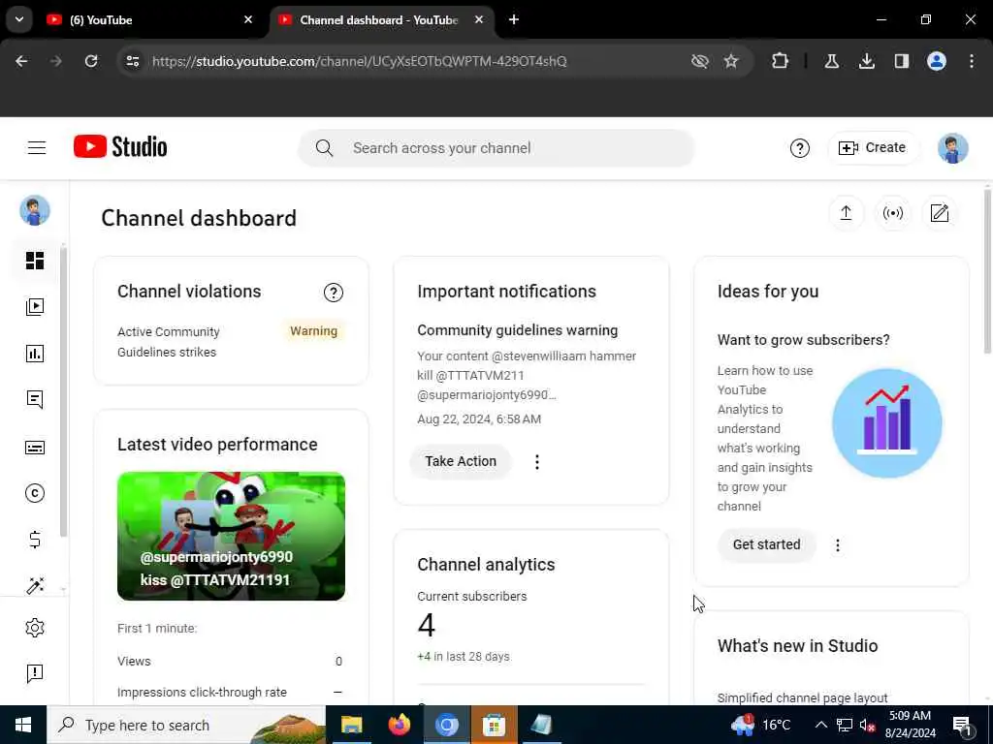Open a new browser tab
Image resolution: width=993 pixels, height=744 pixels.
pos(514,19)
